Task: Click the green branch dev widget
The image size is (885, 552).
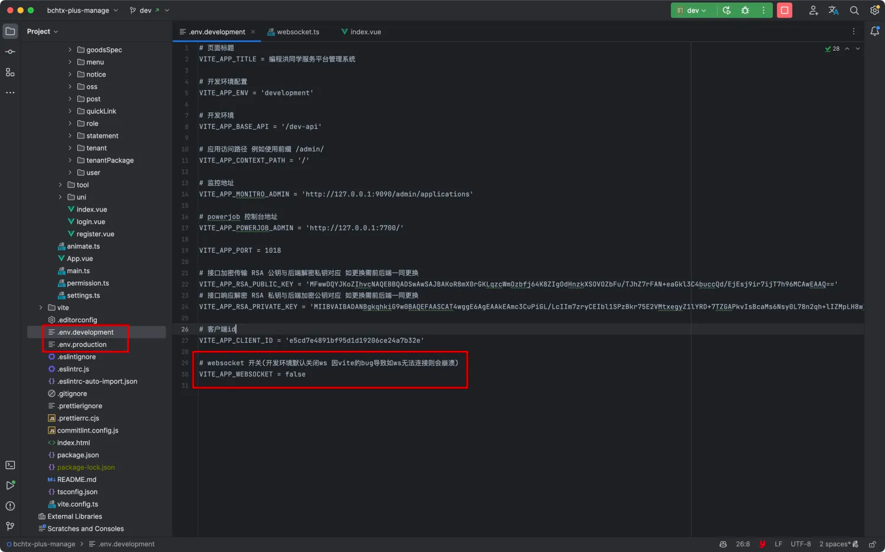Action: coord(146,10)
